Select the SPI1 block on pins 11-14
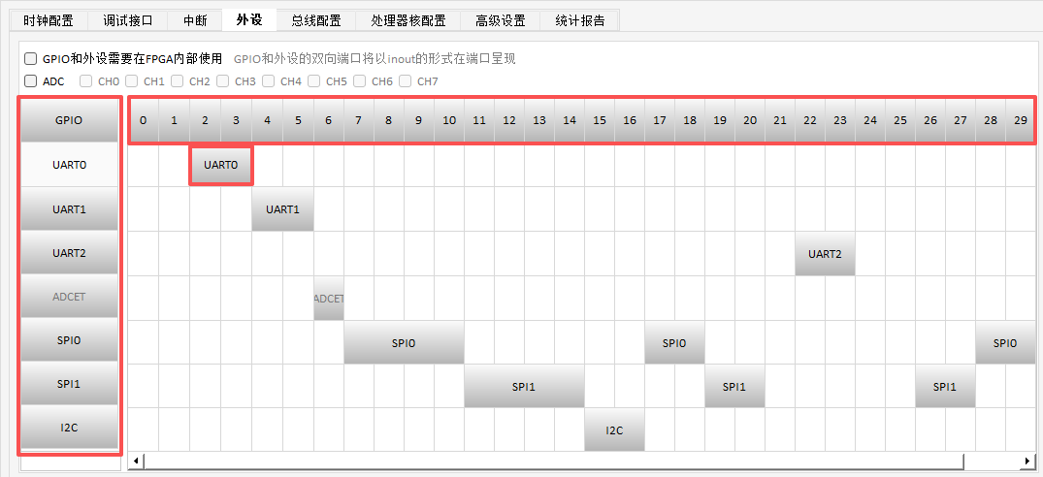Screen dimensions: 1043x477 [x=524, y=386]
